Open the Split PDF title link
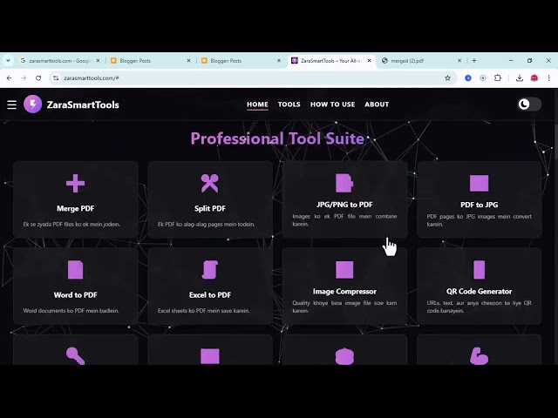Screen dimensions: 558x418 pos(210,209)
